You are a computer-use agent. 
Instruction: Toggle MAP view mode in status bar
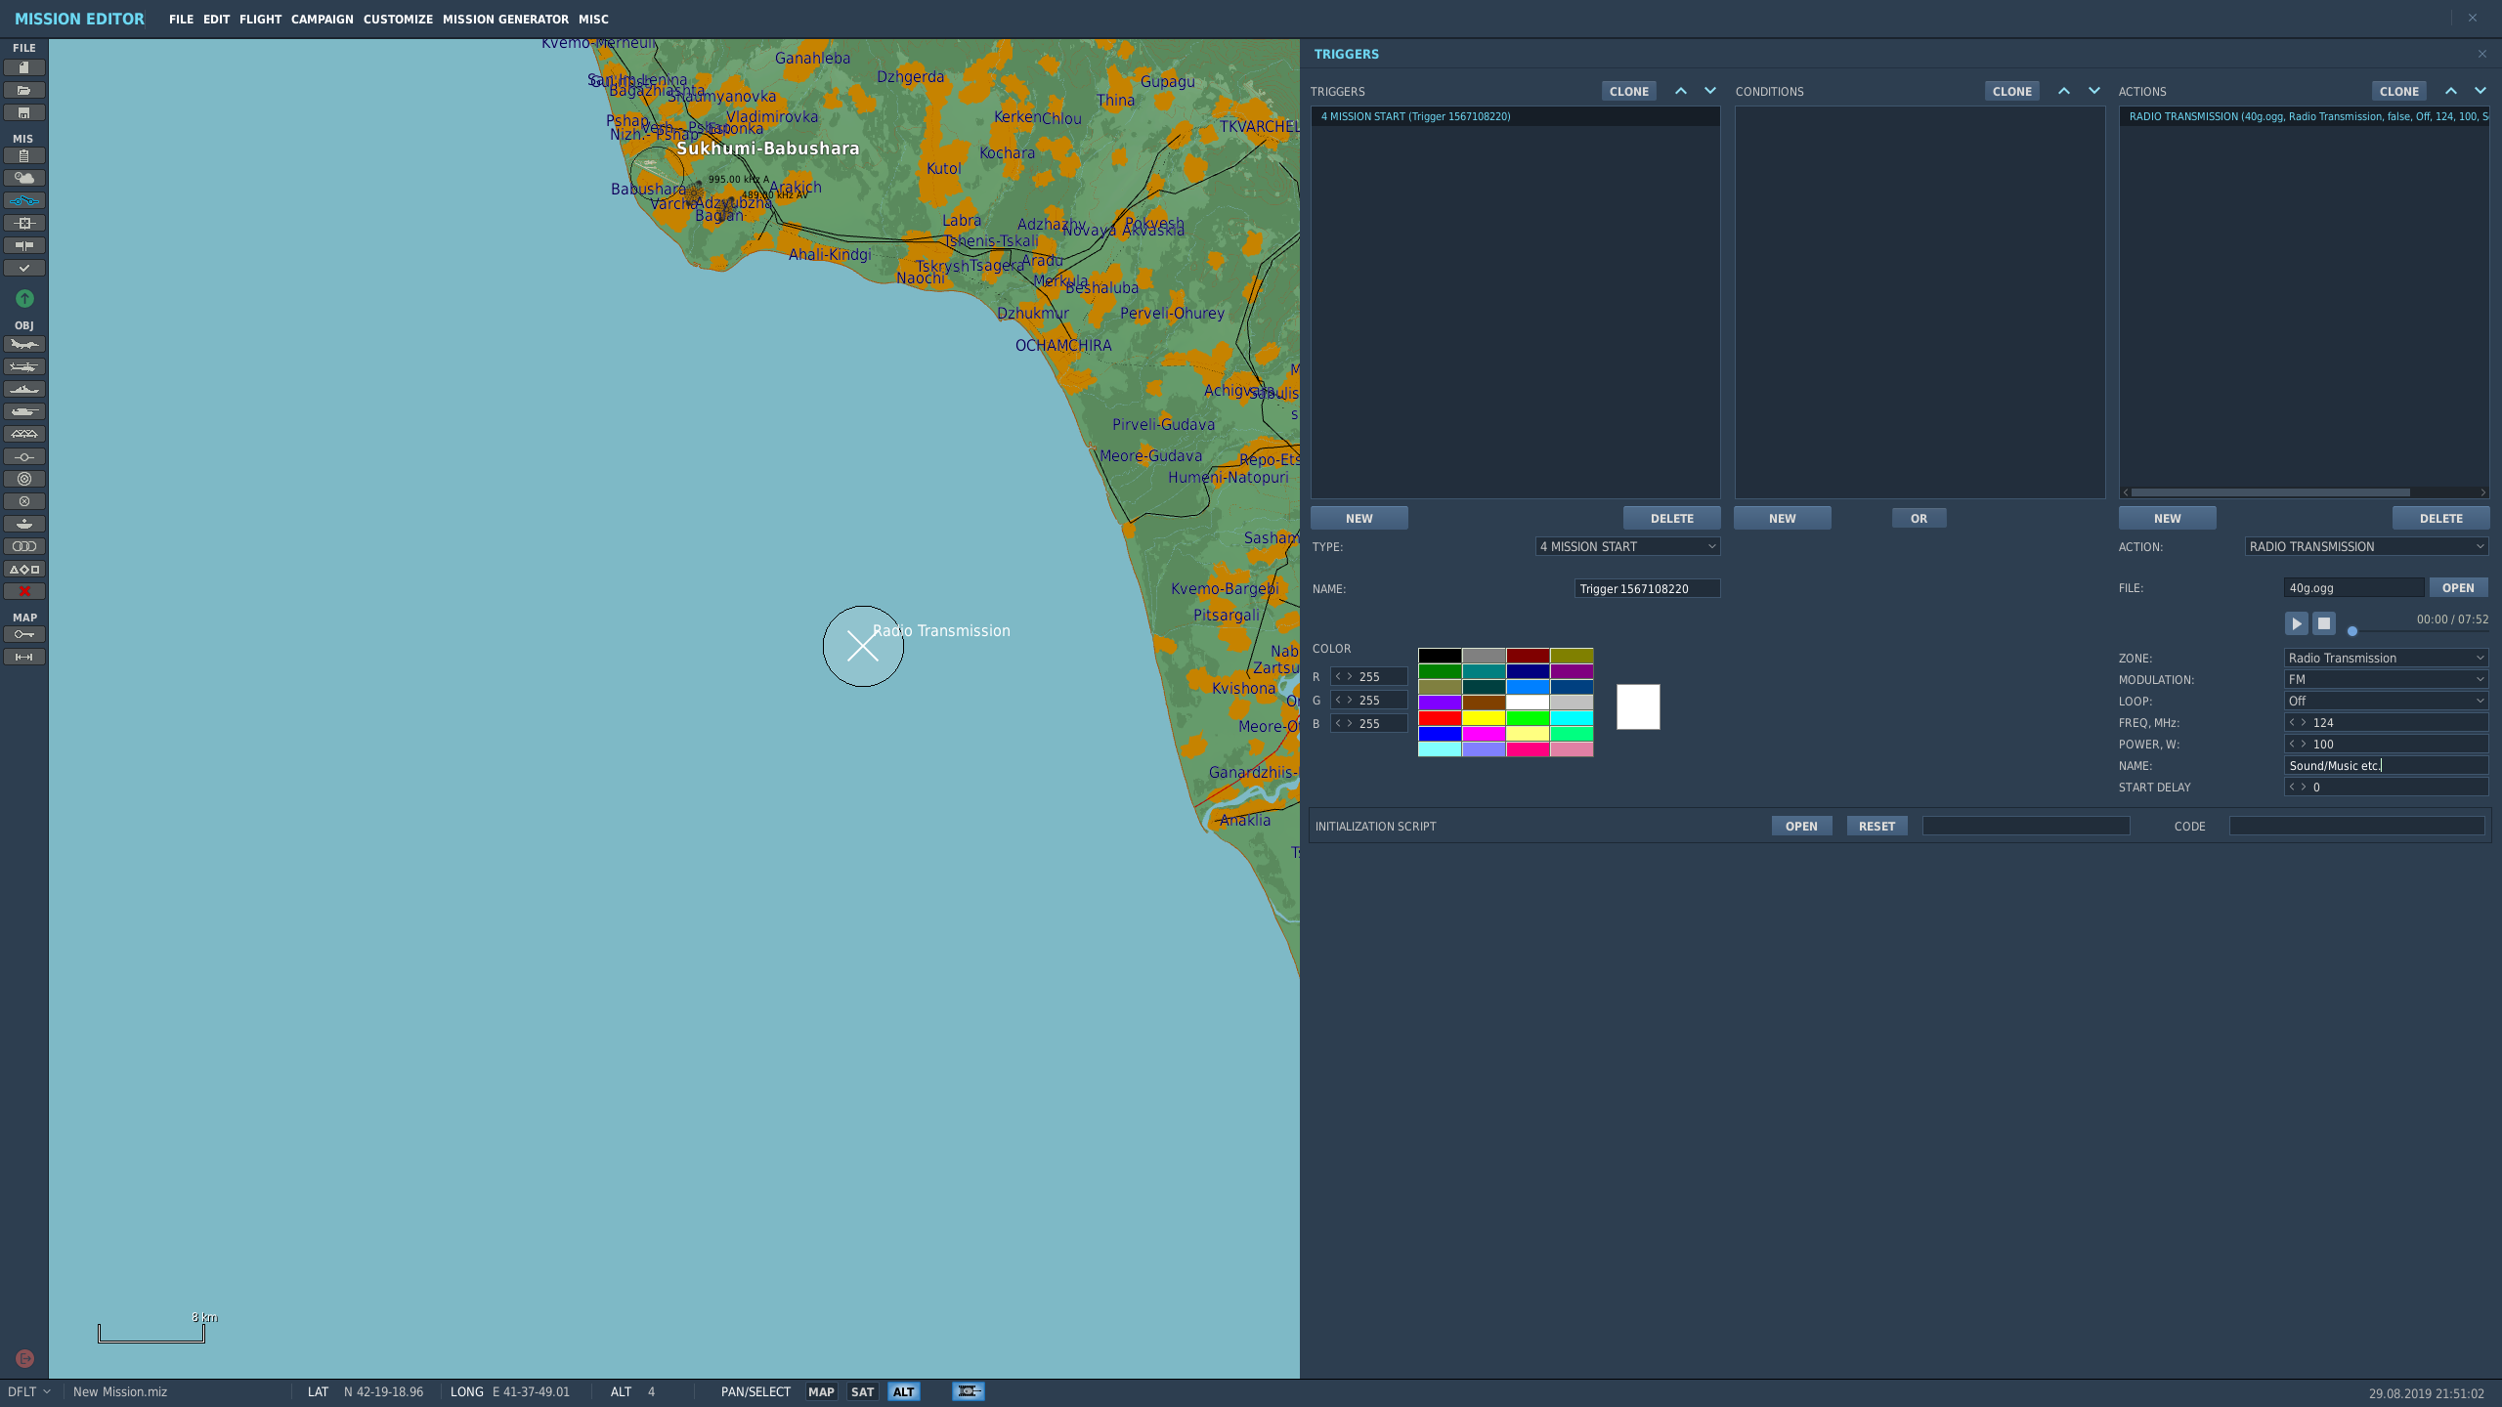(x=821, y=1391)
